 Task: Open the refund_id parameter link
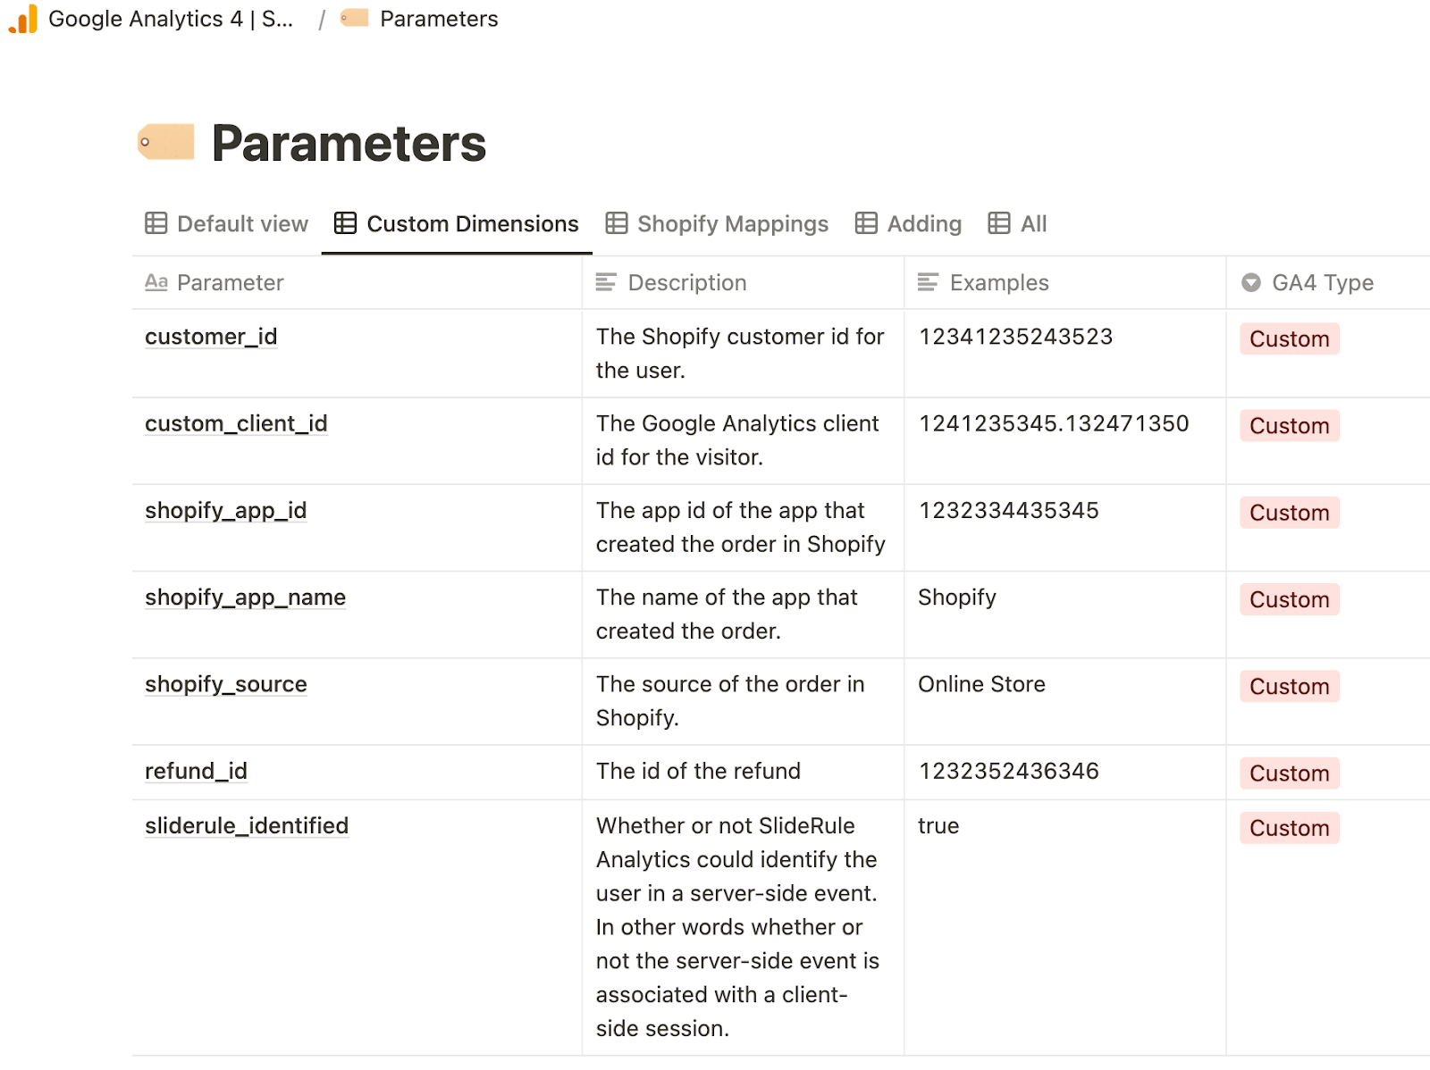tap(196, 771)
